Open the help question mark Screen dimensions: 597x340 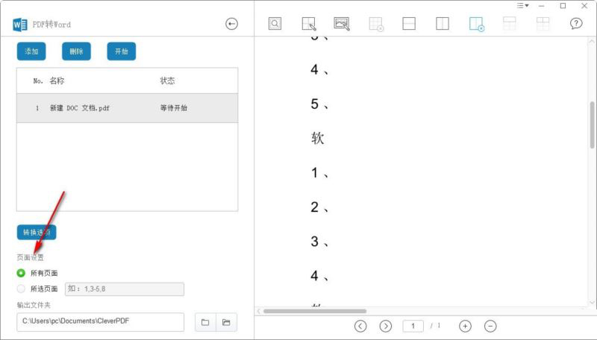pos(576,24)
